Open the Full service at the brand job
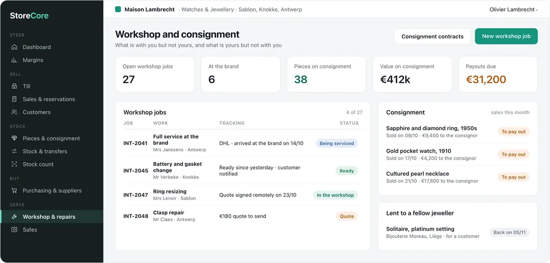 [176, 140]
